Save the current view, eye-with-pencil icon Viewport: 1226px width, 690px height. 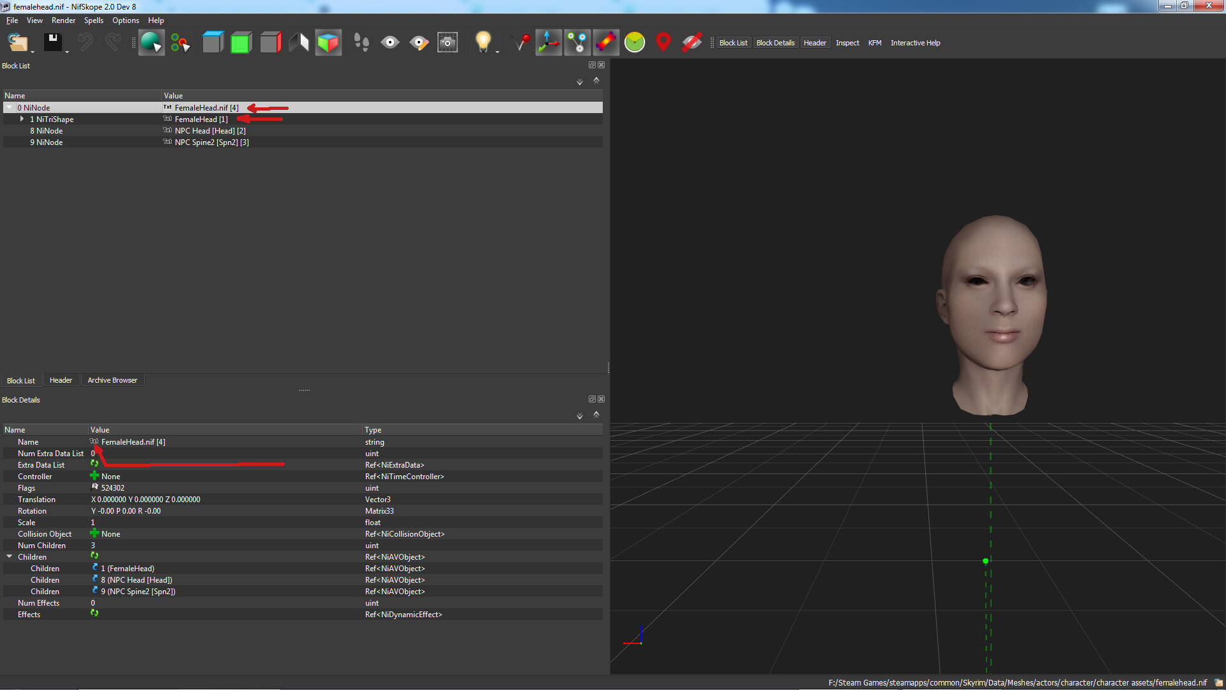click(x=419, y=43)
